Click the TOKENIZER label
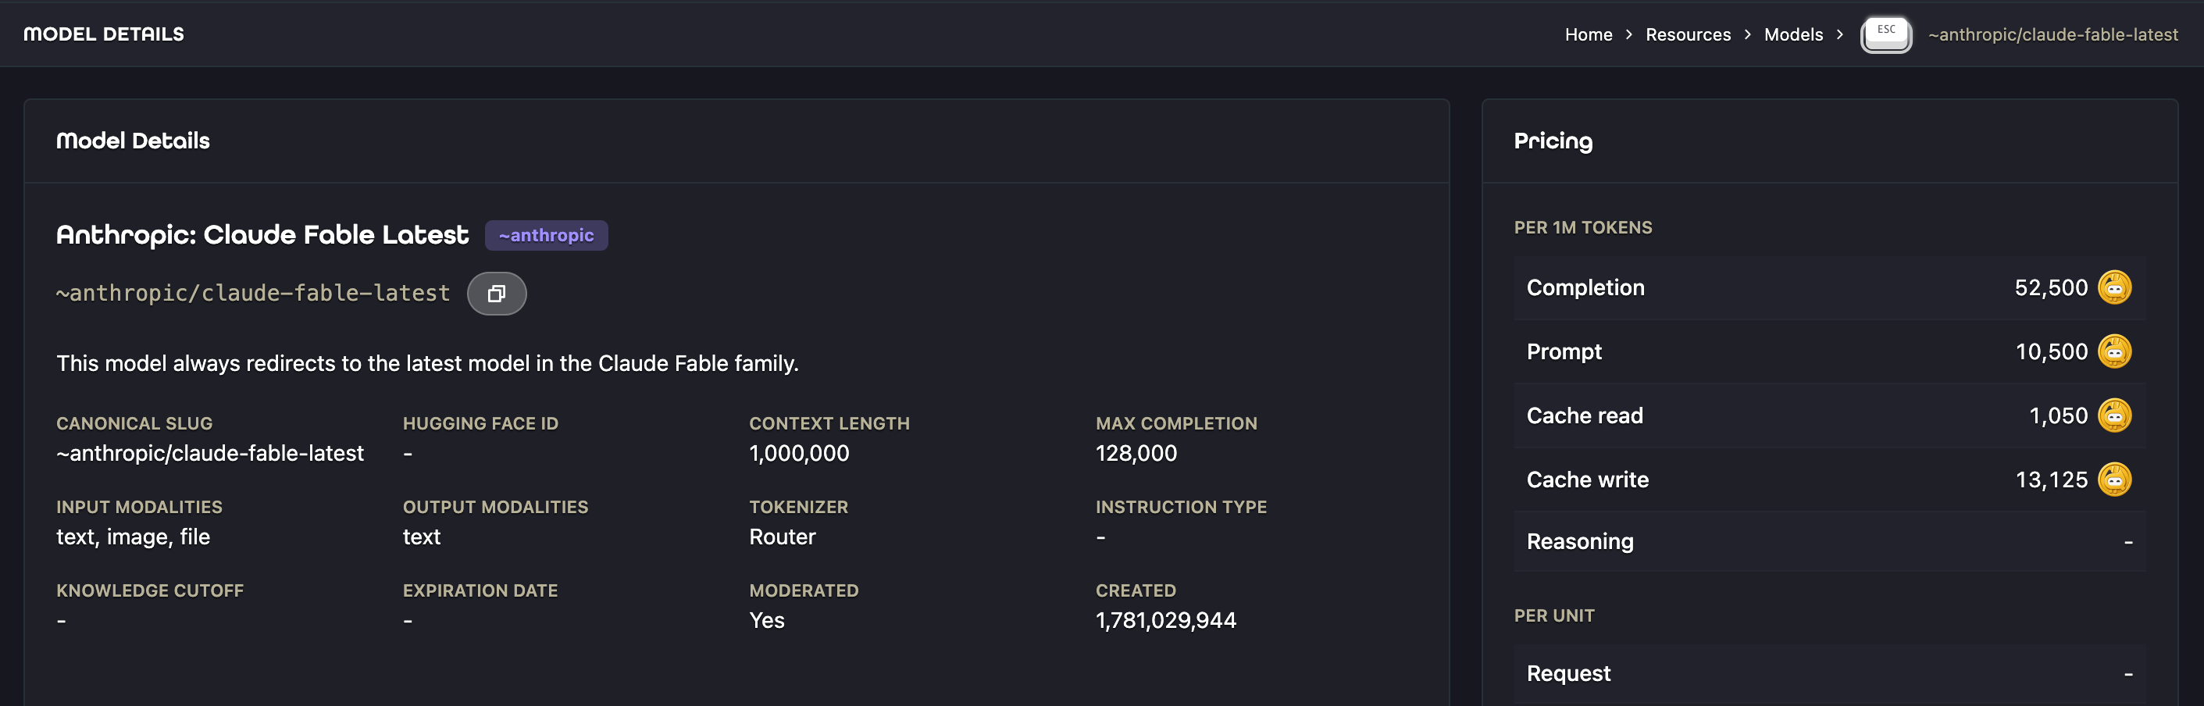 [798, 508]
